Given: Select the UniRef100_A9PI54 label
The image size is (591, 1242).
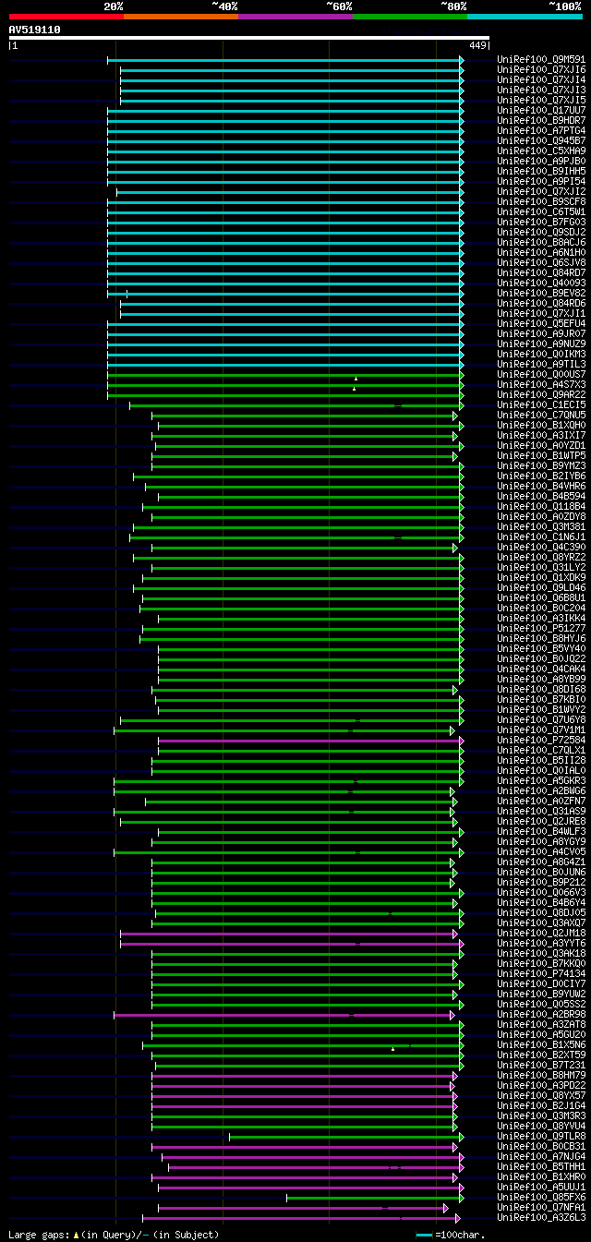Looking at the screenshot, I should click(x=541, y=182).
